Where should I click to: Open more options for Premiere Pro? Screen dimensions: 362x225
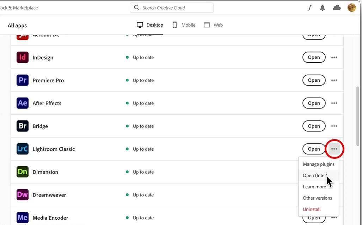334,80
